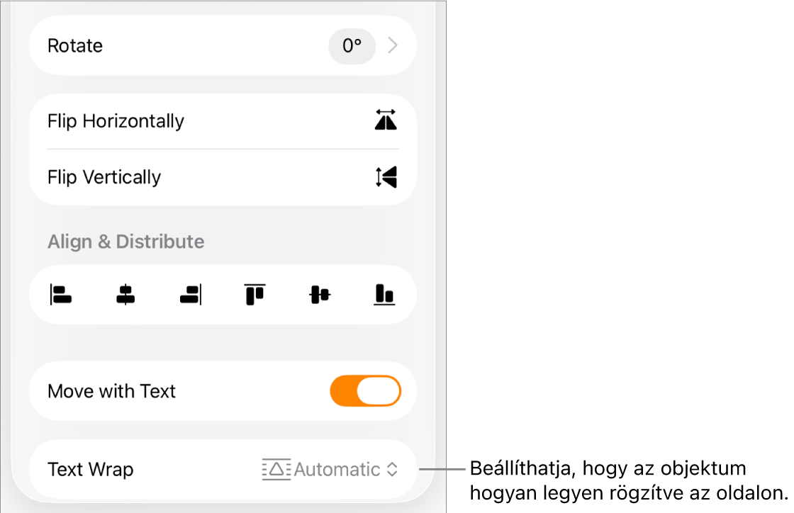Expand the Rotate options chevron

click(393, 46)
